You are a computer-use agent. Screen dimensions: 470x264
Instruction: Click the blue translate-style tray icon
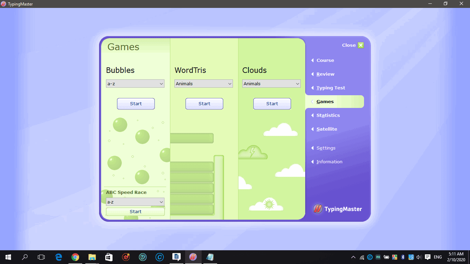411,257
